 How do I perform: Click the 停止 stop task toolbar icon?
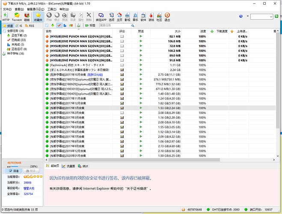[57, 17]
